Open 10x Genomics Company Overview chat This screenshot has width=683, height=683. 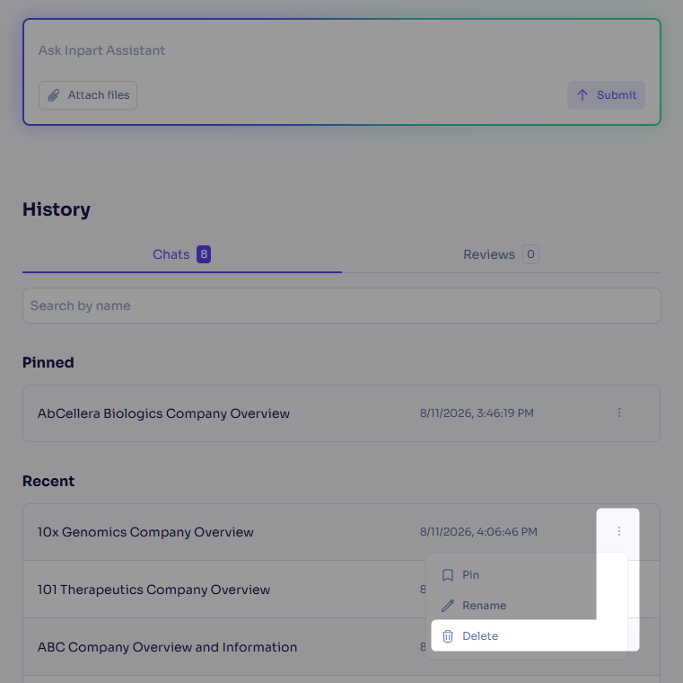[145, 532]
